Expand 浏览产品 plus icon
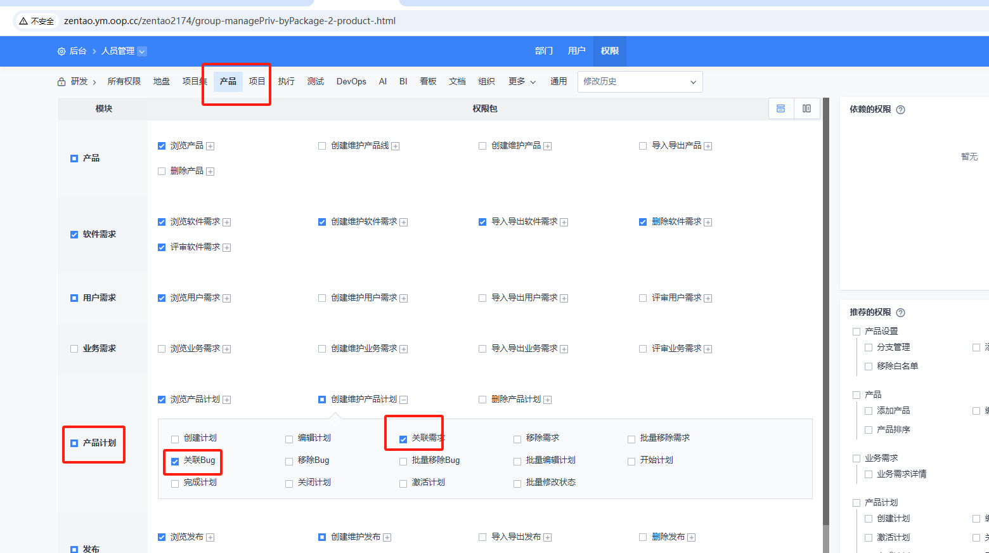The image size is (989, 553). click(x=210, y=146)
